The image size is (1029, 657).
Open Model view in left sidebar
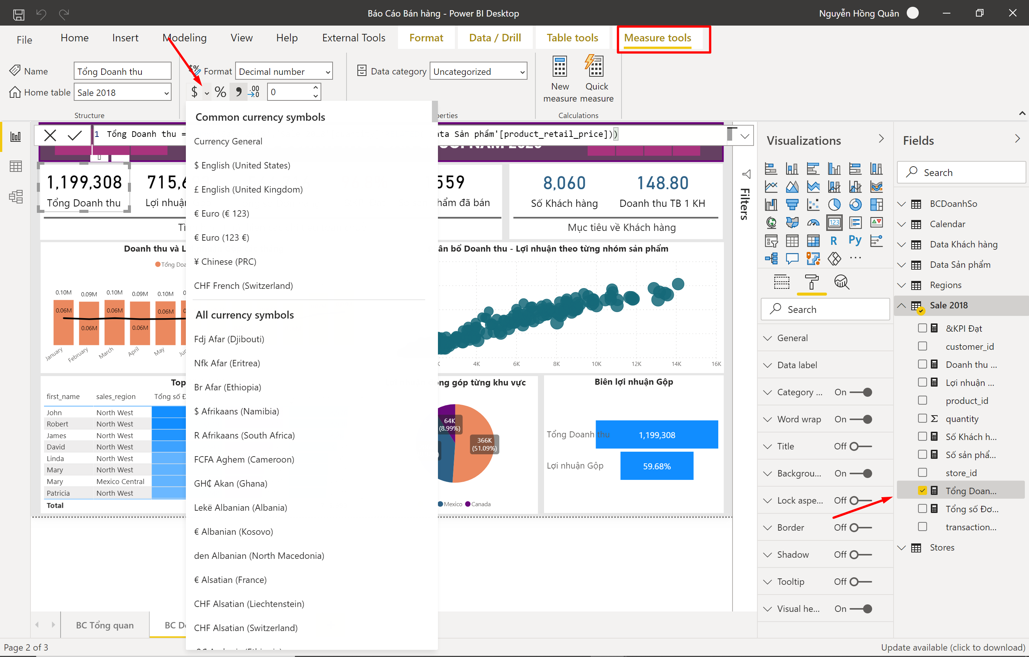pyautogui.click(x=16, y=197)
